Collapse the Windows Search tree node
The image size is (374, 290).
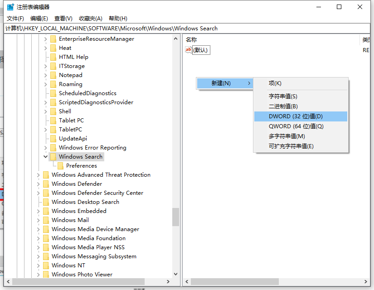(45, 156)
